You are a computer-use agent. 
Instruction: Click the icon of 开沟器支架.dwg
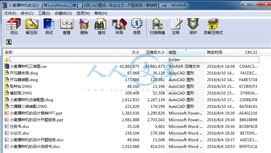click(x=7, y=73)
